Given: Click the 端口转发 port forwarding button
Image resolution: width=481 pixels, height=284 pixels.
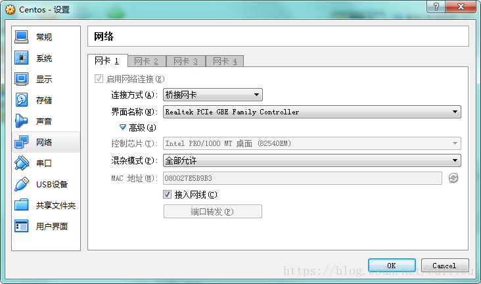Looking at the screenshot, I should point(213,212).
